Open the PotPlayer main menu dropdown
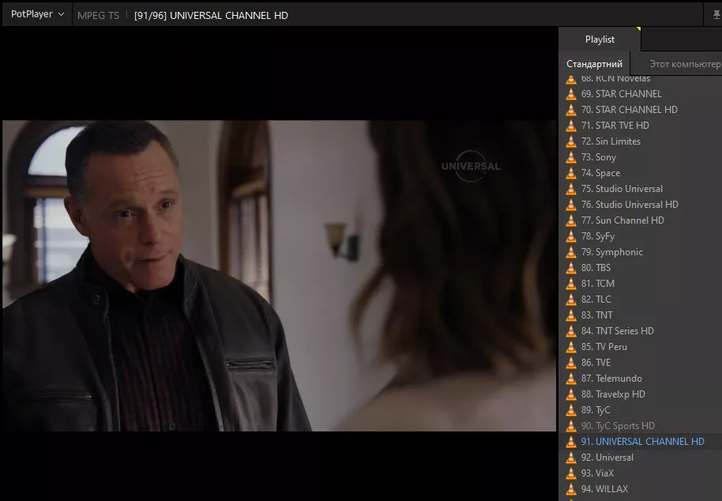722x501 pixels. [x=37, y=13]
